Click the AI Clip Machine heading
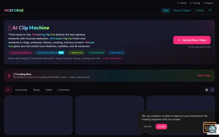Image resolution: width=219 pixels, height=137 pixels. point(29,28)
